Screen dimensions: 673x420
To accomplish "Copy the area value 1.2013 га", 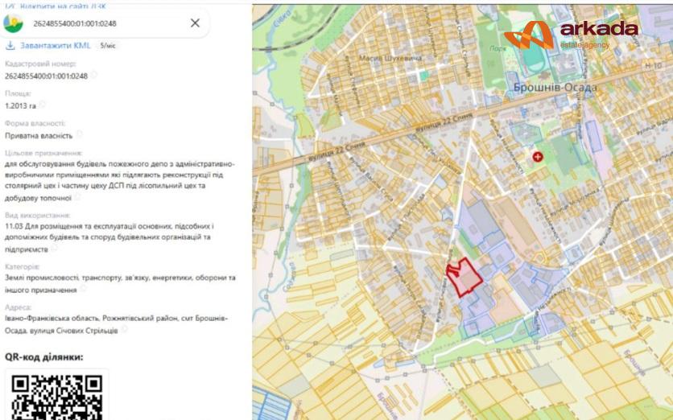I will pyautogui.click(x=42, y=105).
